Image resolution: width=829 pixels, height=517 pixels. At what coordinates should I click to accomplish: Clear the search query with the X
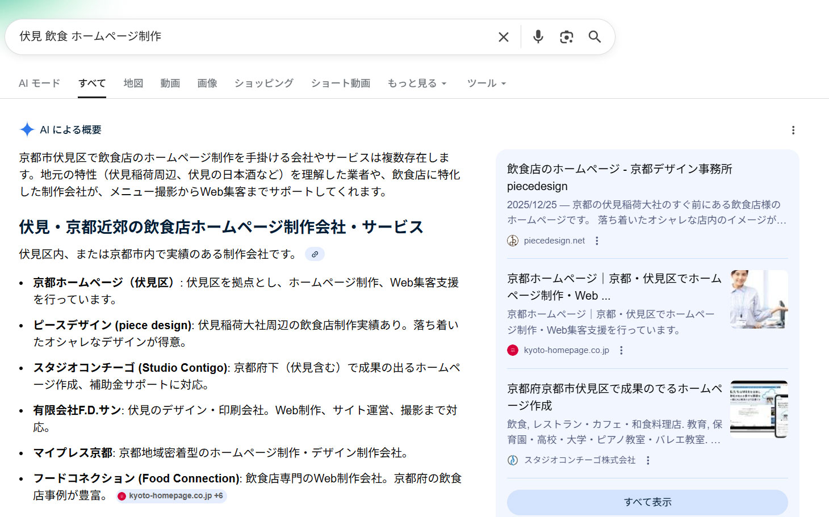(503, 36)
